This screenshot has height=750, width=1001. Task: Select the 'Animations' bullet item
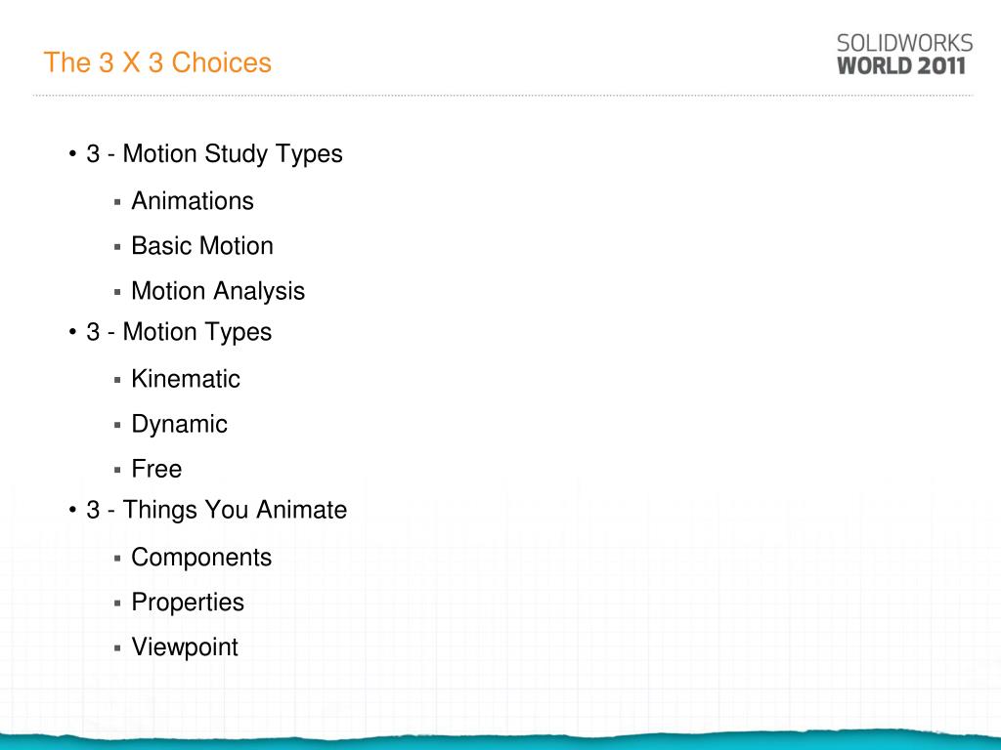pyautogui.click(x=193, y=201)
